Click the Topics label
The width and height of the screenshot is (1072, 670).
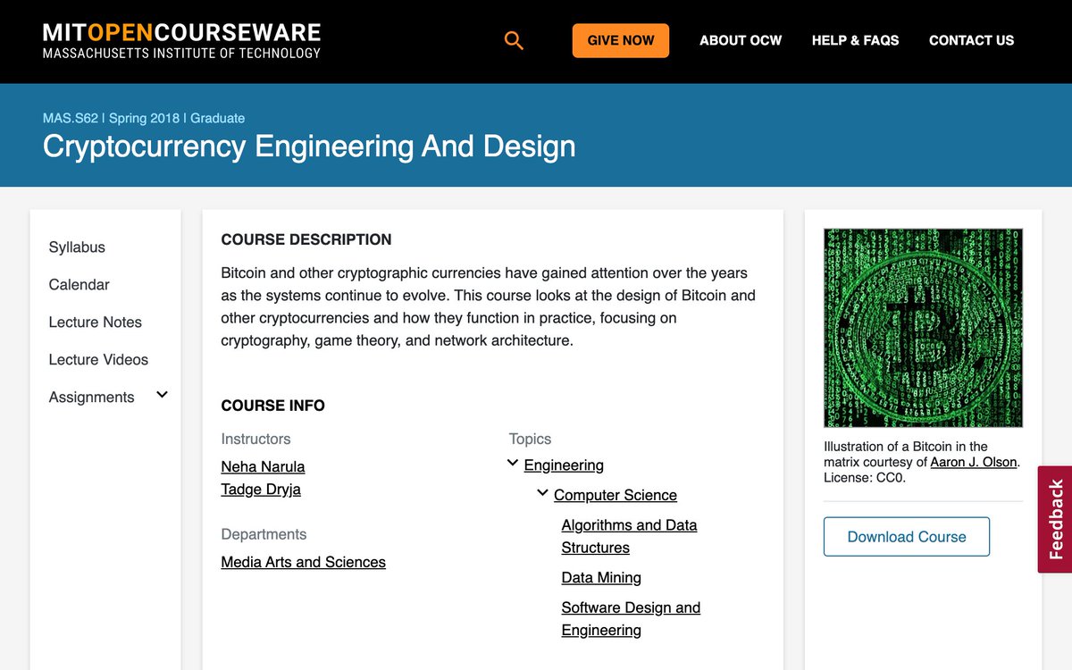tap(530, 439)
